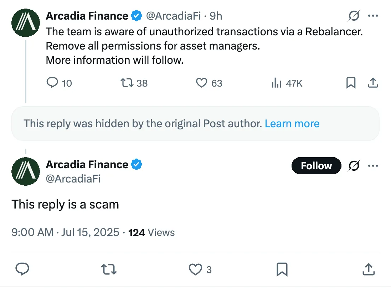This screenshot has height=288, width=391.
Task: Share the scam warning post
Action: tap(369, 269)
